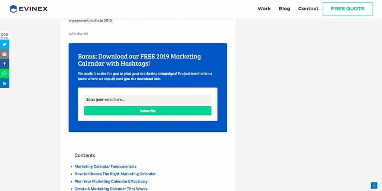Image resolution: width=382 pixels, height=191 pixels.
Task: Share the post on Facebook
Action: (x=4, y=64)
